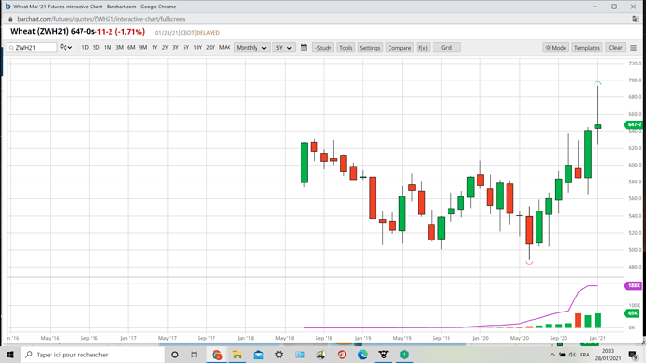
Task: Expand the 5Y period dropdown
Action: (x=284, y=48)
